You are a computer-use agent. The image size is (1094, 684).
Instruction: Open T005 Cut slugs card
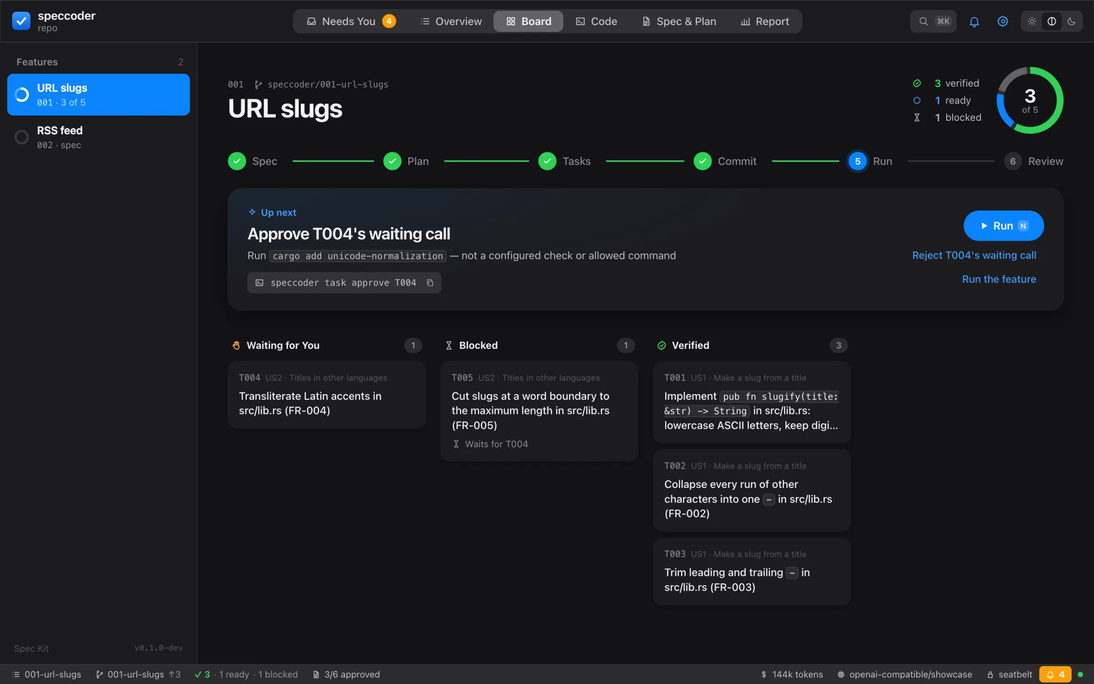click(x=539, y=411)
